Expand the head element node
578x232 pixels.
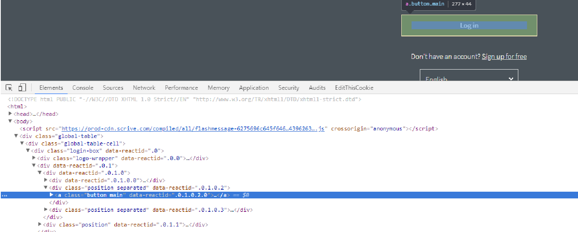(10, 114)
